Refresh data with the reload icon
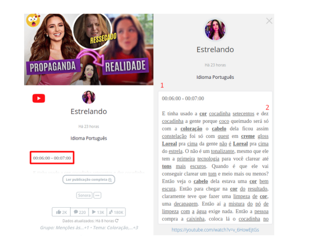 (117, 221)
